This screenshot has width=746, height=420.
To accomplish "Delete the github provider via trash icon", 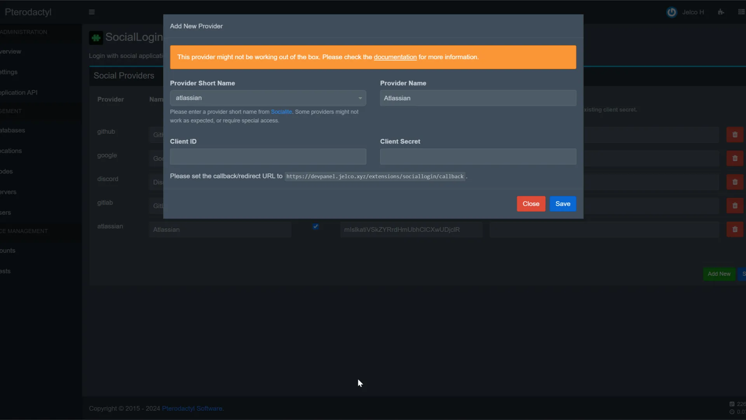I will (x=735, y=135).
